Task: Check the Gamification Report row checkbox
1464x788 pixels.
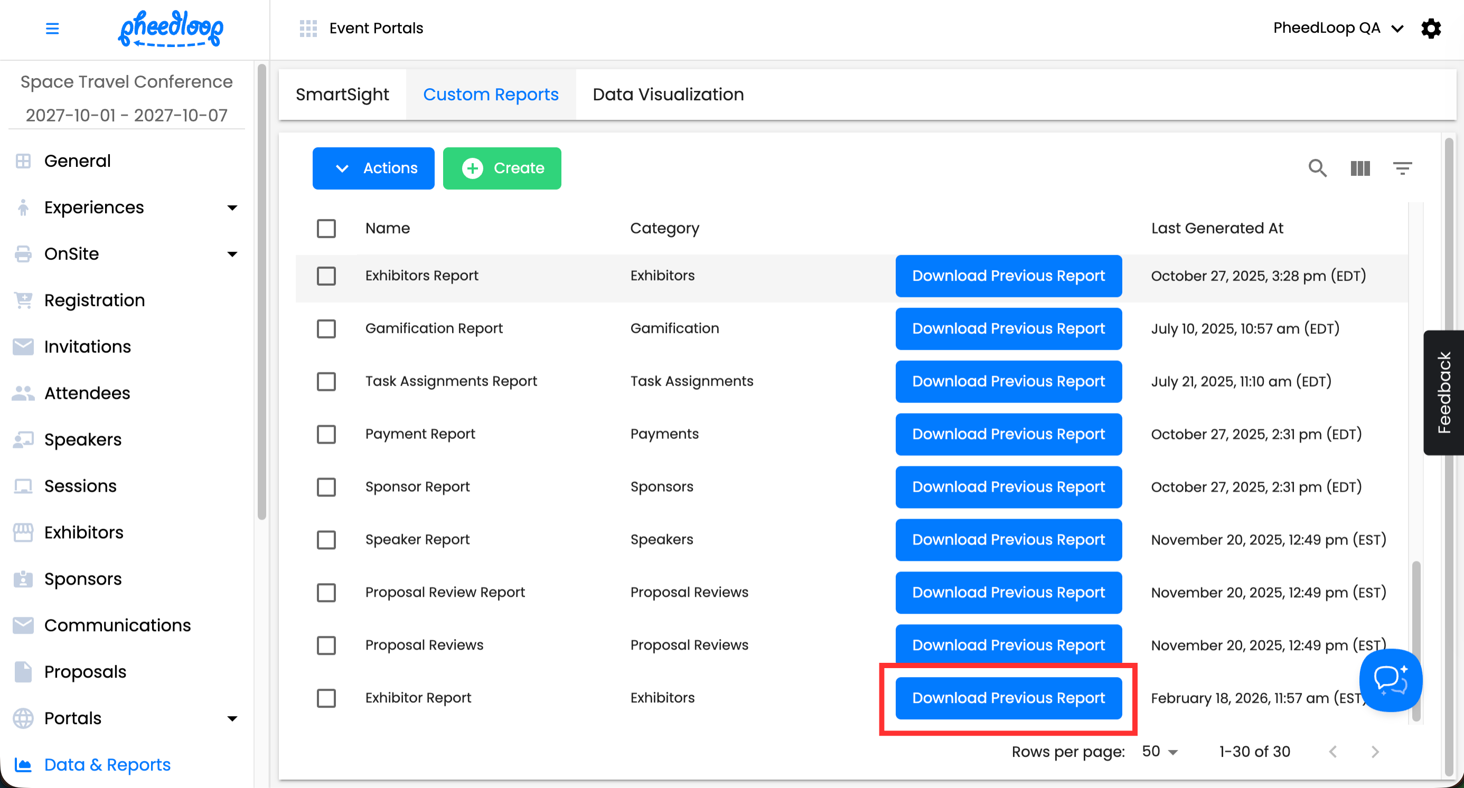Action: point(326,329)
